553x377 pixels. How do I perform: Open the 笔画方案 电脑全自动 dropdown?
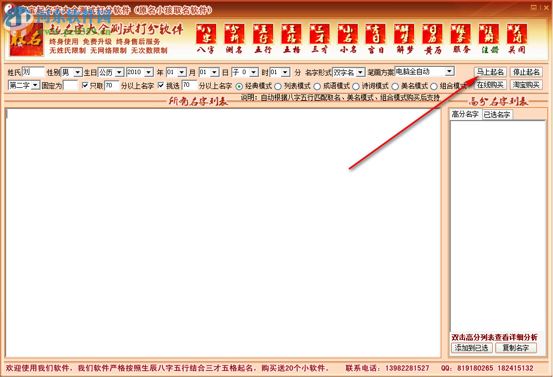(449, 71)
